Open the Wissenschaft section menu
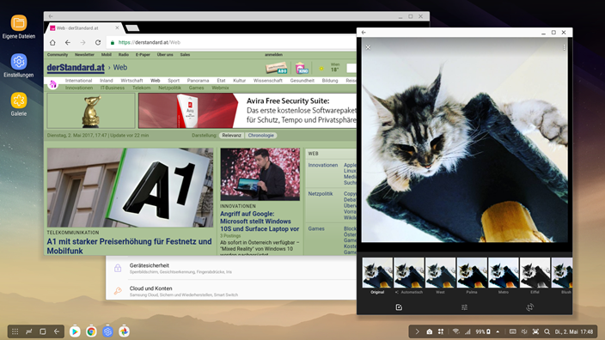 tap(268, 81)
